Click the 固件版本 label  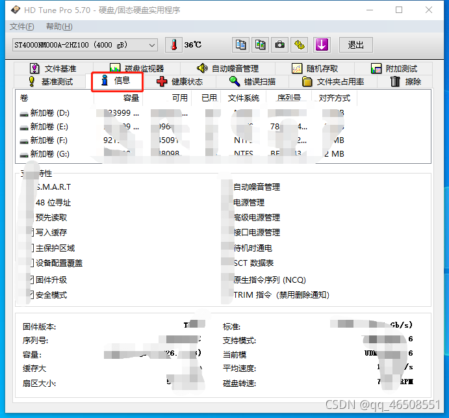[x=39, y=327]
